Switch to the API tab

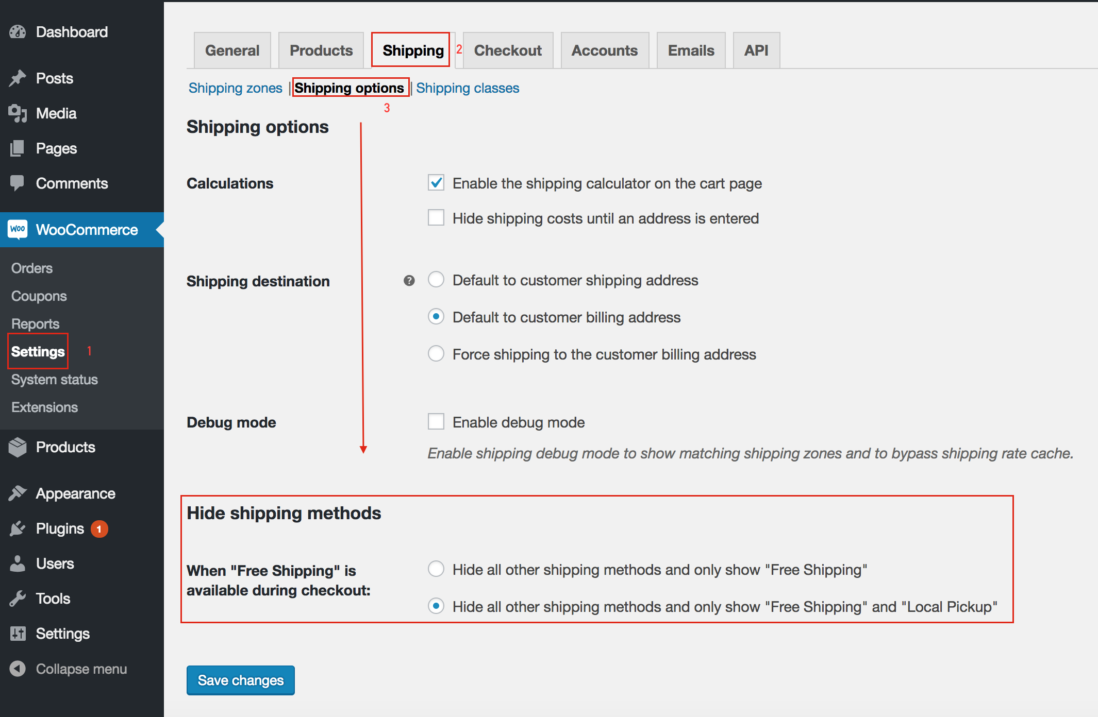(756, 50)
